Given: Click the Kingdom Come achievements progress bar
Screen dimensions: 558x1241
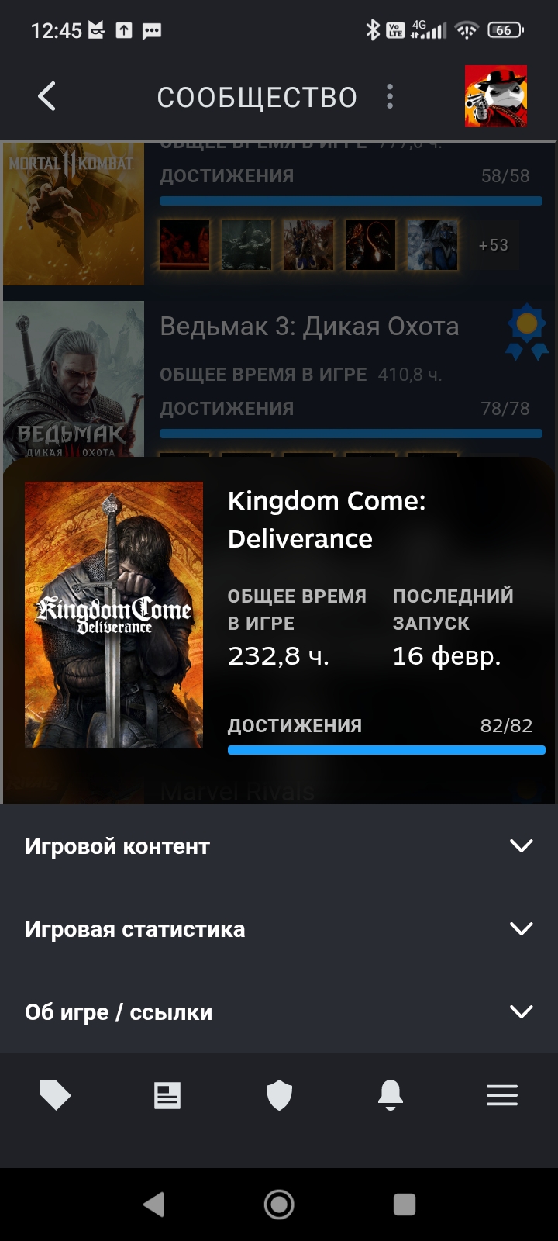Looking at the screenshot, I should pos(387,750).
